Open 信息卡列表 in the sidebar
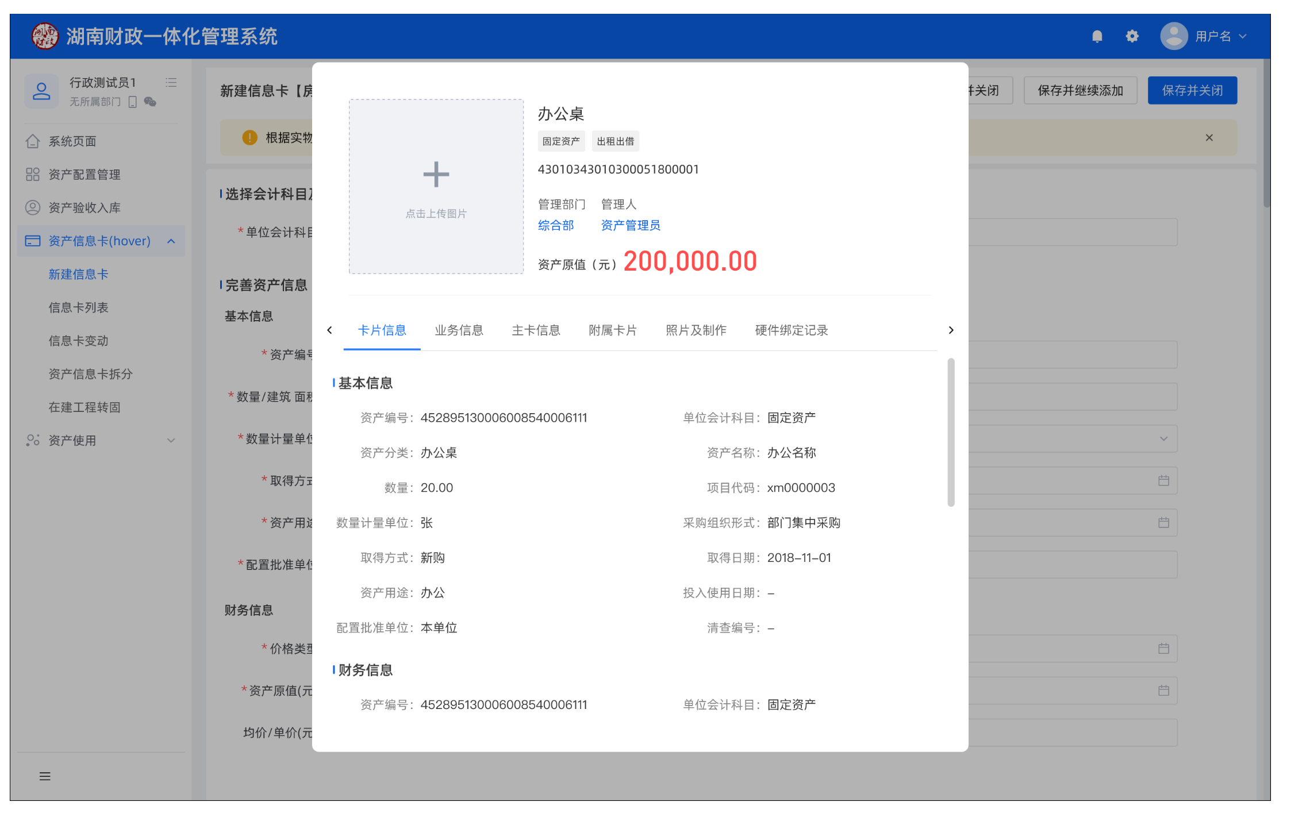 78,308
